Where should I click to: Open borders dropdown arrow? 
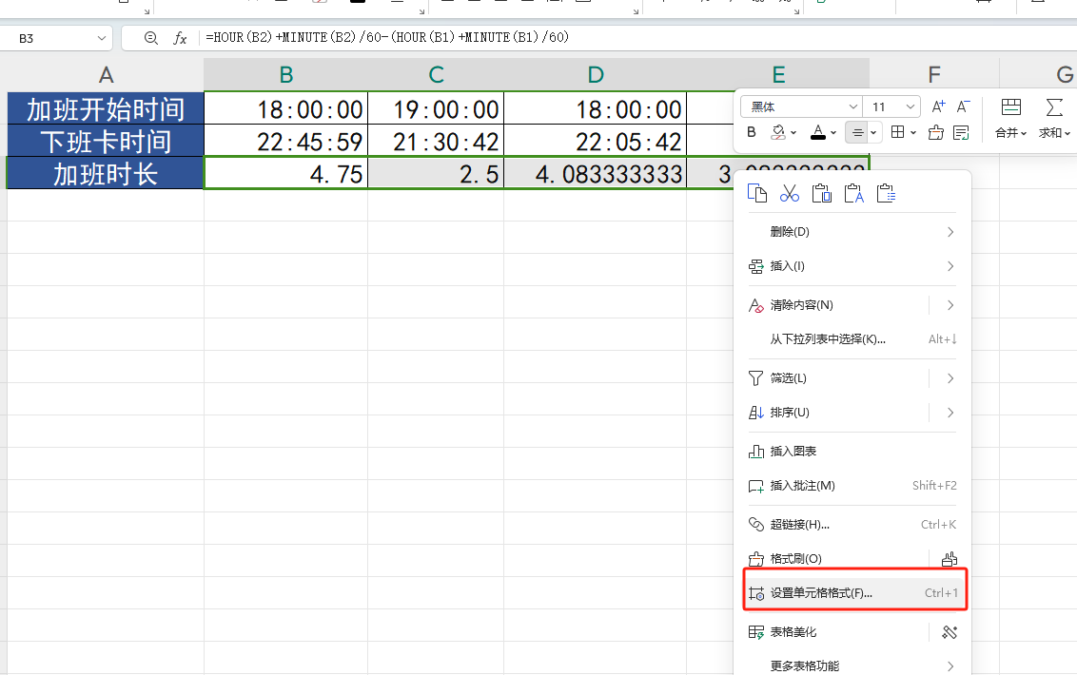coord(912,132)
